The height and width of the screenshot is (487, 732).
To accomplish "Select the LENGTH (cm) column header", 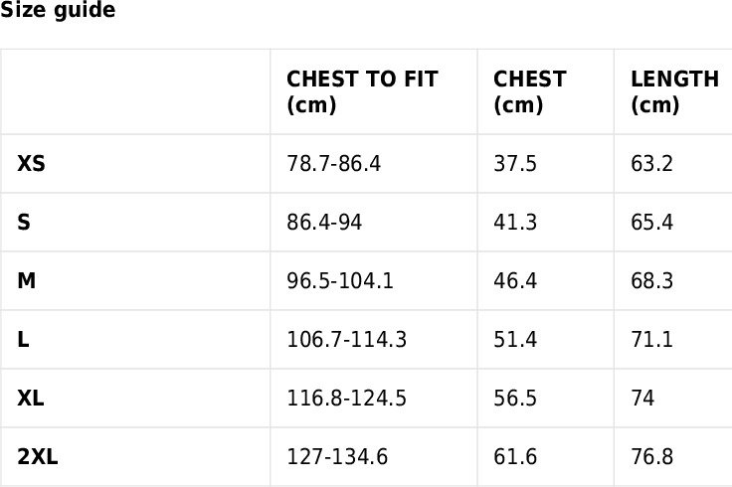I will [x=674, y=91].
